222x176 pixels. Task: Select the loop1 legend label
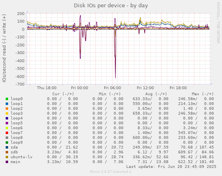[17, 104]
